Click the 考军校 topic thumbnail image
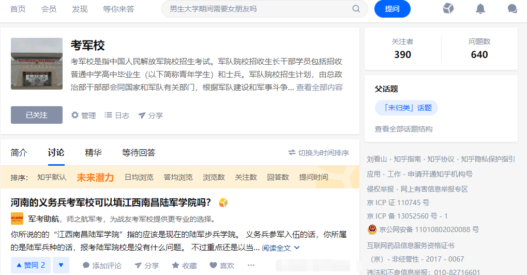The width and height of the screenshot is (527, 275). 37,64
